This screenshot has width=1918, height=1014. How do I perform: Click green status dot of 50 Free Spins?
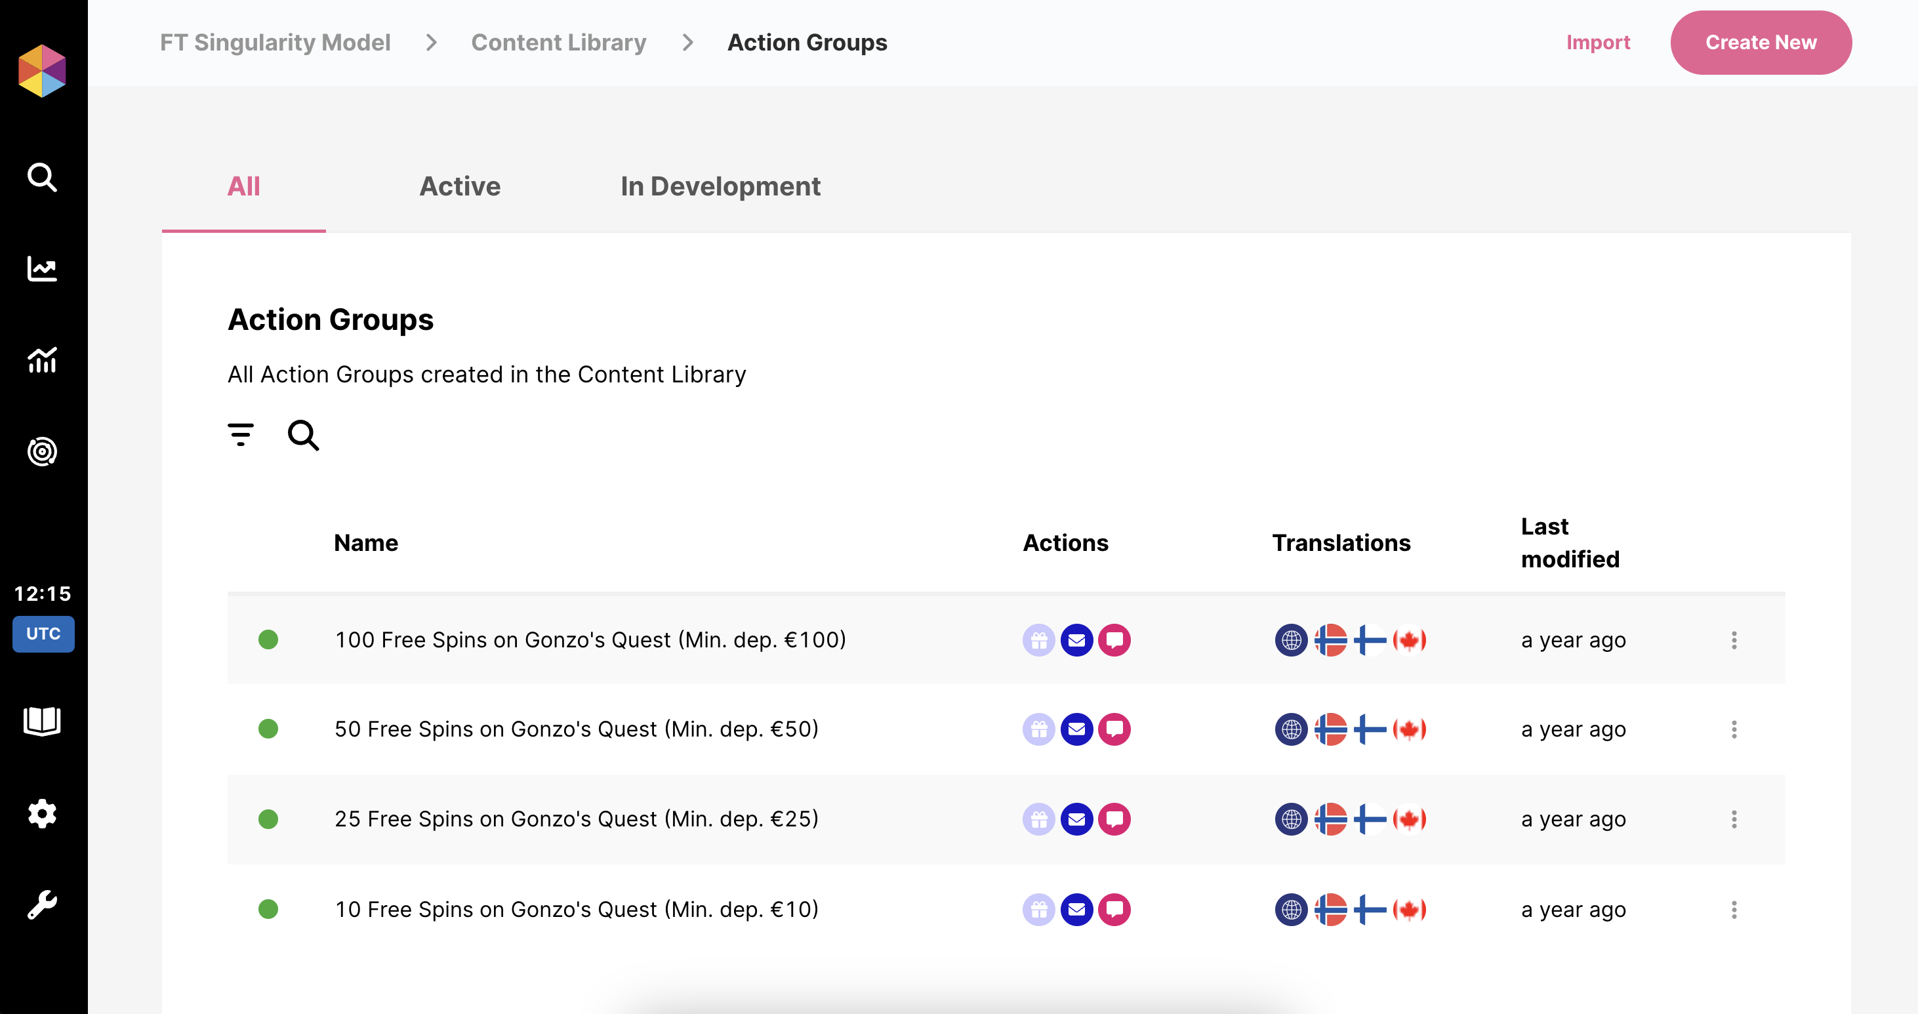point(268,729)
